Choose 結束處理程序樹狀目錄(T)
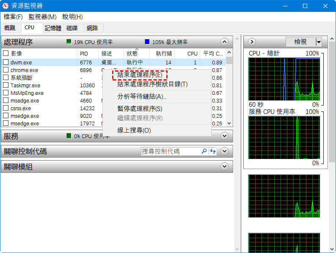This screenshot has width=336, height=253. coord(152,84)
